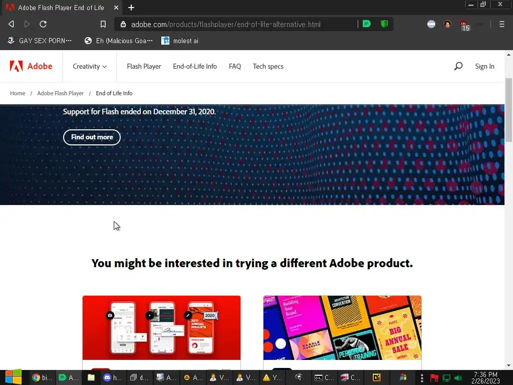513x385 pixels.
Task: Click the scrollbar up arrow
Action: click(x=509, y=55)
